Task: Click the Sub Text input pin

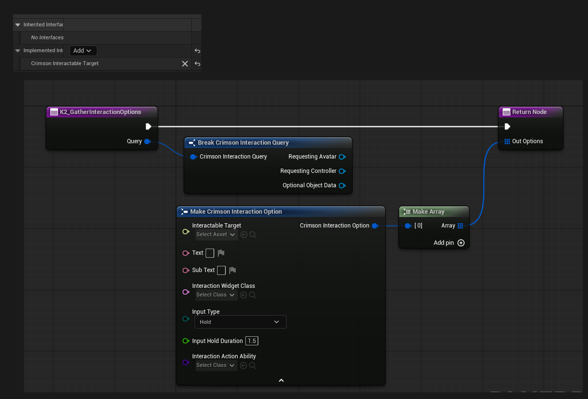Action: (186, 270)
